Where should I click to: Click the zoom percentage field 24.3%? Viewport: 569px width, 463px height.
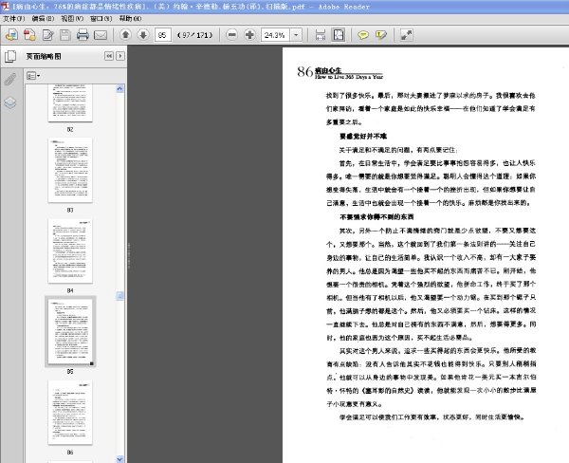(275, 35)
